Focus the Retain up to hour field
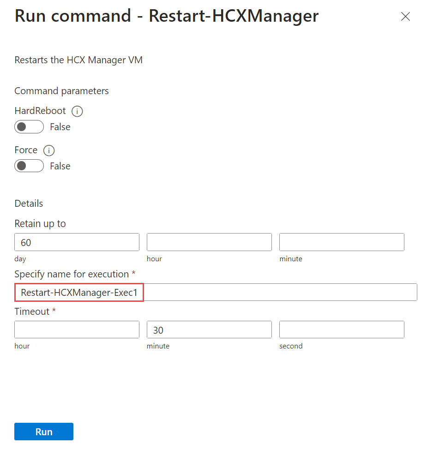 [209, 242]
